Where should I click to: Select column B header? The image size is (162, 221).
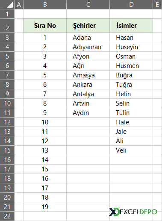pyautogui.click(x=45, y=5)
